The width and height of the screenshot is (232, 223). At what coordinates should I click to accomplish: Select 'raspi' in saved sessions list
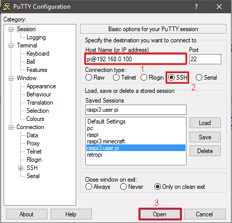pos(135,135)
